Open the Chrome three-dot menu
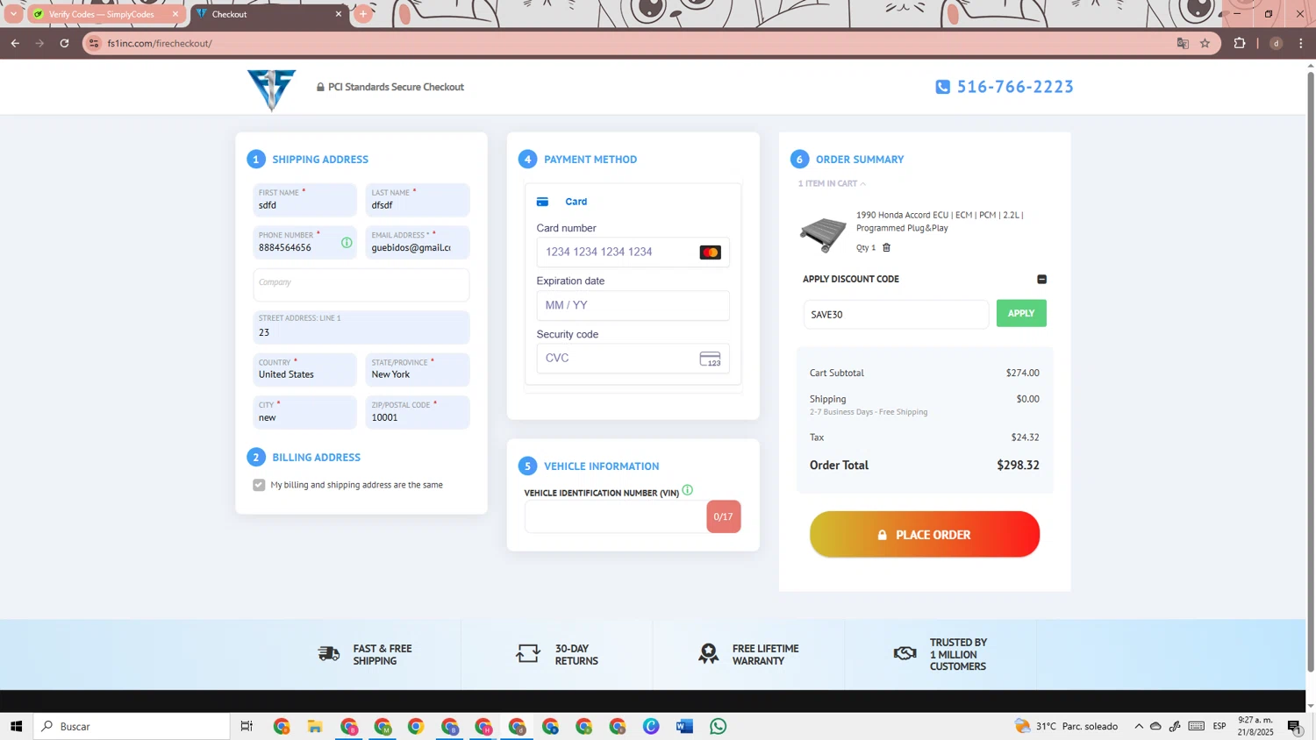This screenshot has width=1316, height=740. pos(1301,43)
